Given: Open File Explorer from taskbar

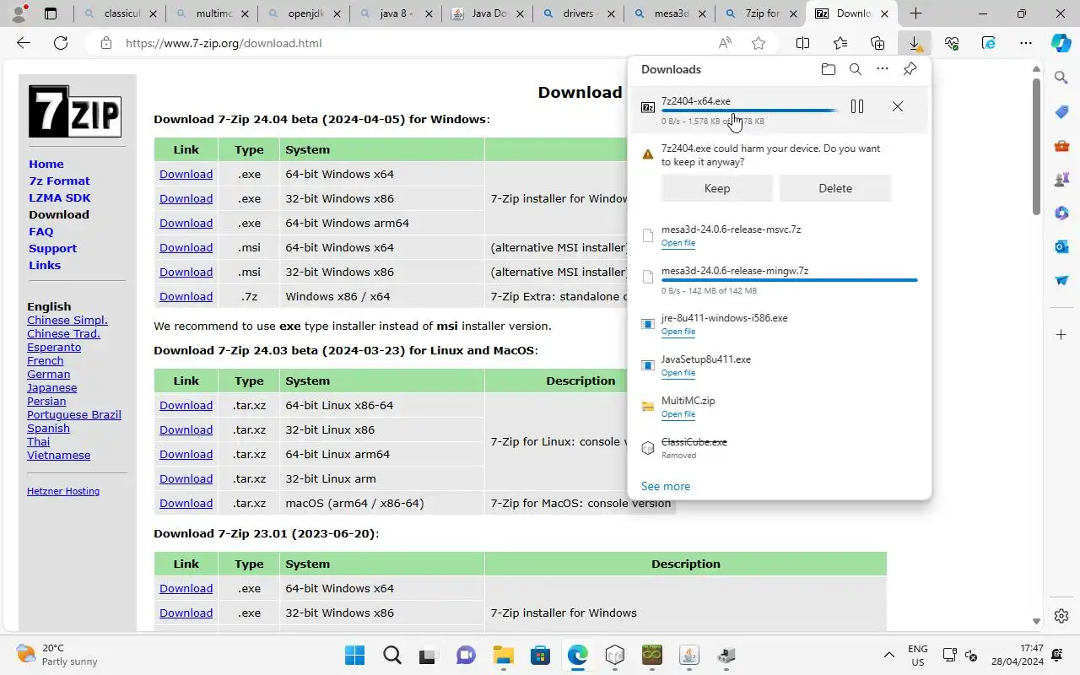Looking at the screenshot, I should coord(504,655).
